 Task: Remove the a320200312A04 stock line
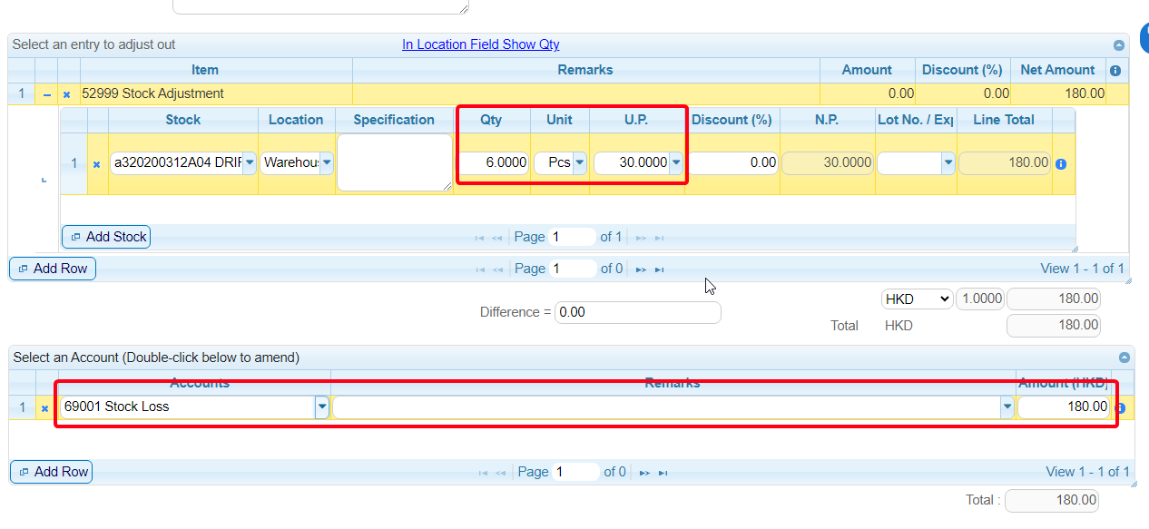point(96,164)
